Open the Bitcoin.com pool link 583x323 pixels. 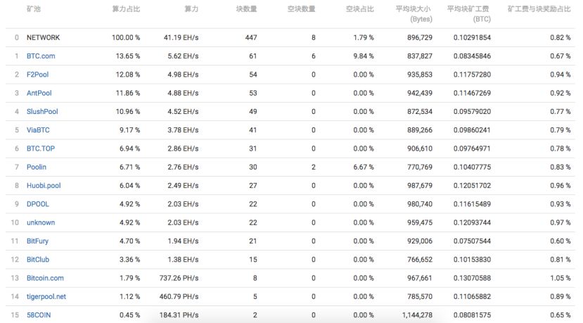[x=45, y=278]
